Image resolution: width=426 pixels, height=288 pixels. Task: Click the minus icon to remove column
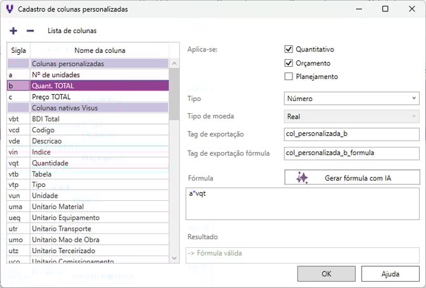point(30,31)
